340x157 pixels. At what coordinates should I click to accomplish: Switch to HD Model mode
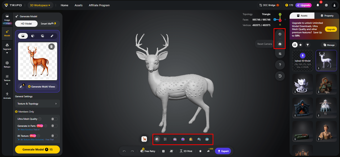(x=26, y=24)
